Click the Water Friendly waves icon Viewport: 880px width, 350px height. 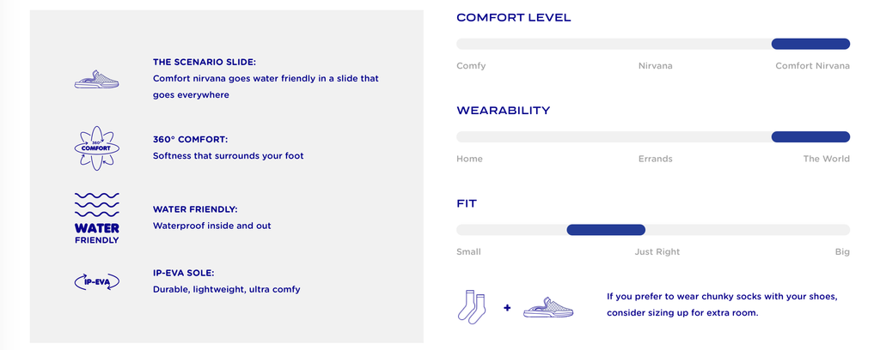pyautogui.click(x=96, y=217)
